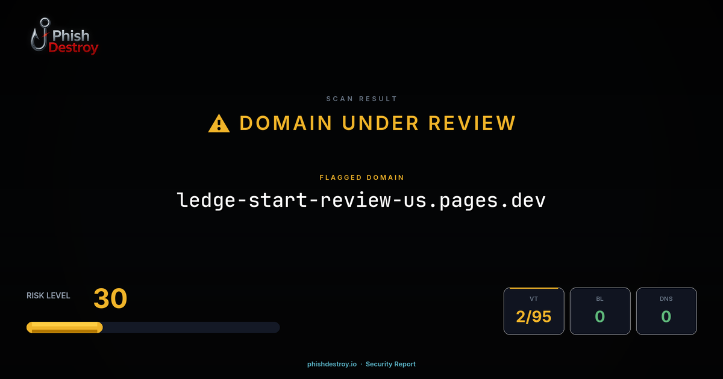723x379 pixels.
Task: Click the yellow warning triangle icon
Action: pyautogui.click(x=219, y=122)
